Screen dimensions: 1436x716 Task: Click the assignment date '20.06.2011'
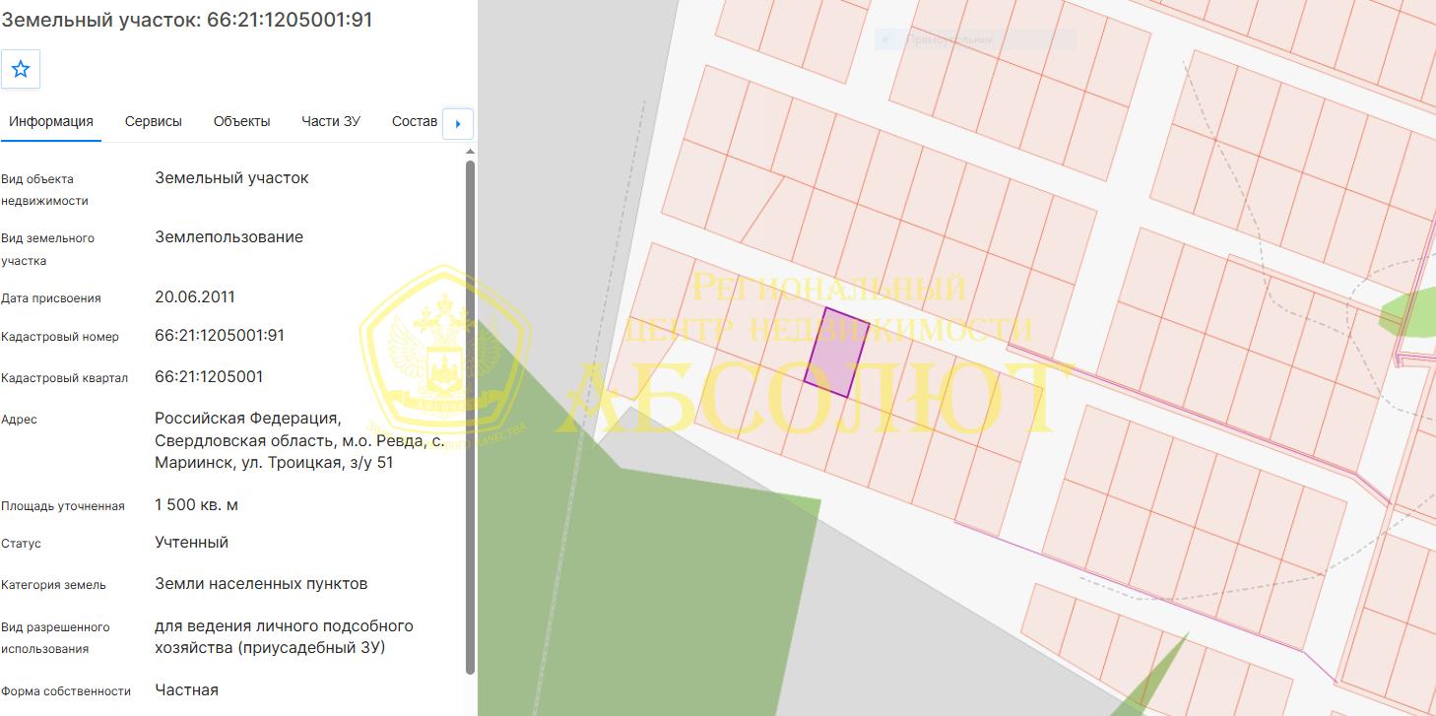pos(195,296)
